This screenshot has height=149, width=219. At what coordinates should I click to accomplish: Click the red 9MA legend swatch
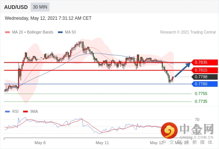(25, 112)
